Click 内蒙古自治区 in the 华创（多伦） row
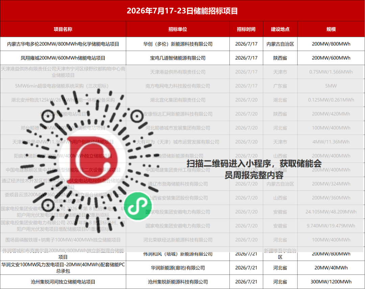The image size is (365, 289). (x=280, y=44)
